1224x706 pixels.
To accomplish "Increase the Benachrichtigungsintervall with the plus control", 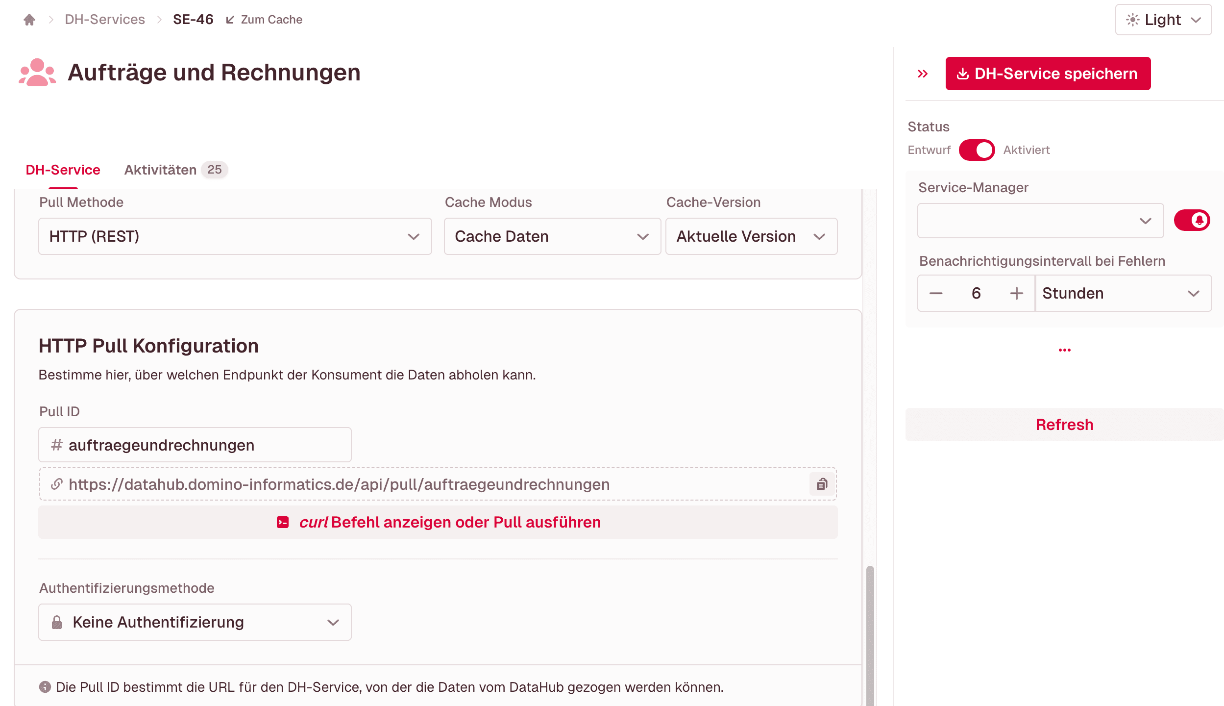I will (x=1016, y=293).
